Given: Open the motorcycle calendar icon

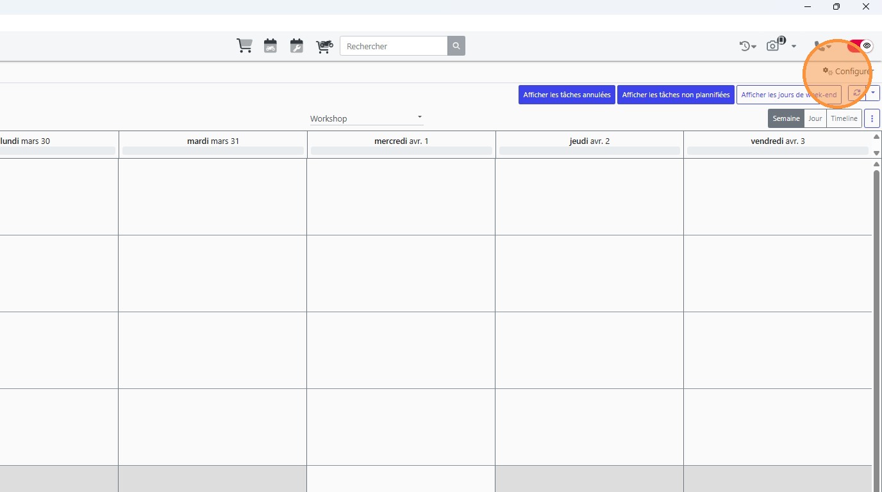Looking at the screenshot, I should 270,46.
